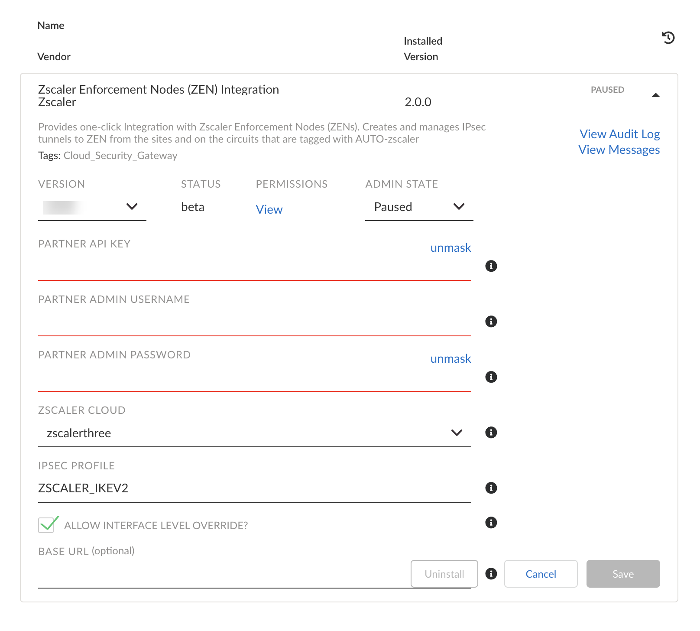The height and width of the screenshot is (631, 700).
Task: Click info icon beside Allow Interface Level Override
Action: [491, 523]
